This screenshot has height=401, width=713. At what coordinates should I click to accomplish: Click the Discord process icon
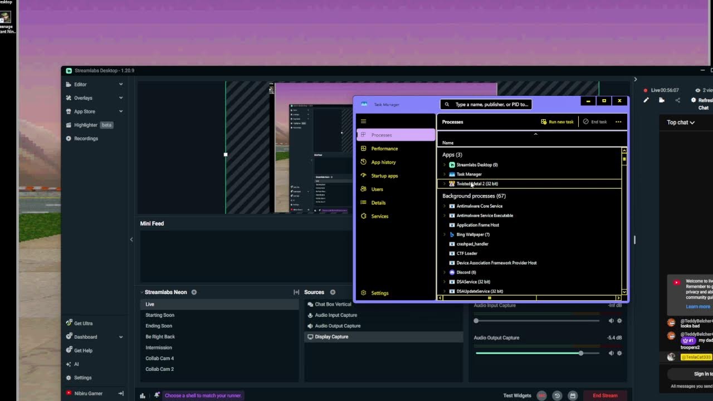point(452,272)
